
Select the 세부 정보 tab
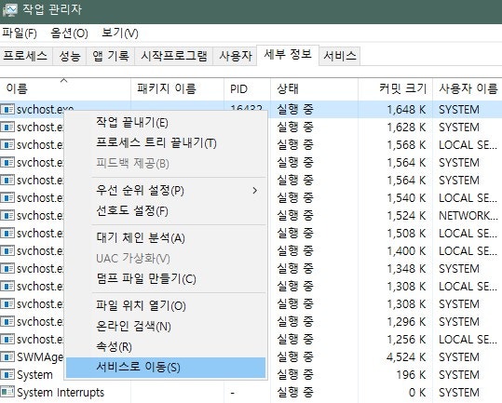point(288,54)
